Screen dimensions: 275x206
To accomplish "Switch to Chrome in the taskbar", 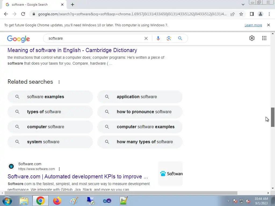I will [40, 201].
